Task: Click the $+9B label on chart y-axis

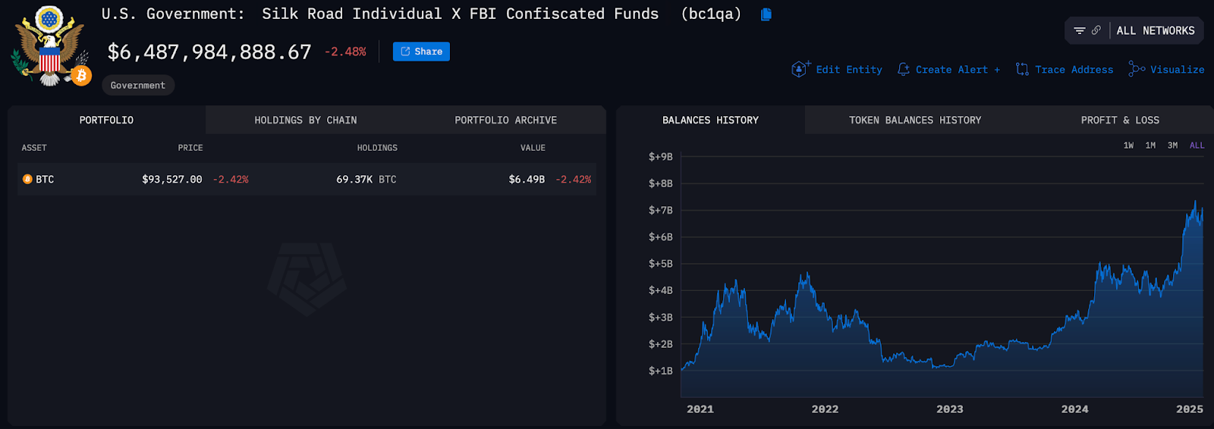Action: tap(660, 157)
